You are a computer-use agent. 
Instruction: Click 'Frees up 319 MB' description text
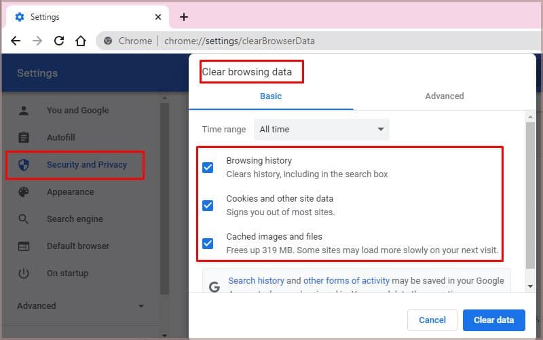tap(362, 250)
